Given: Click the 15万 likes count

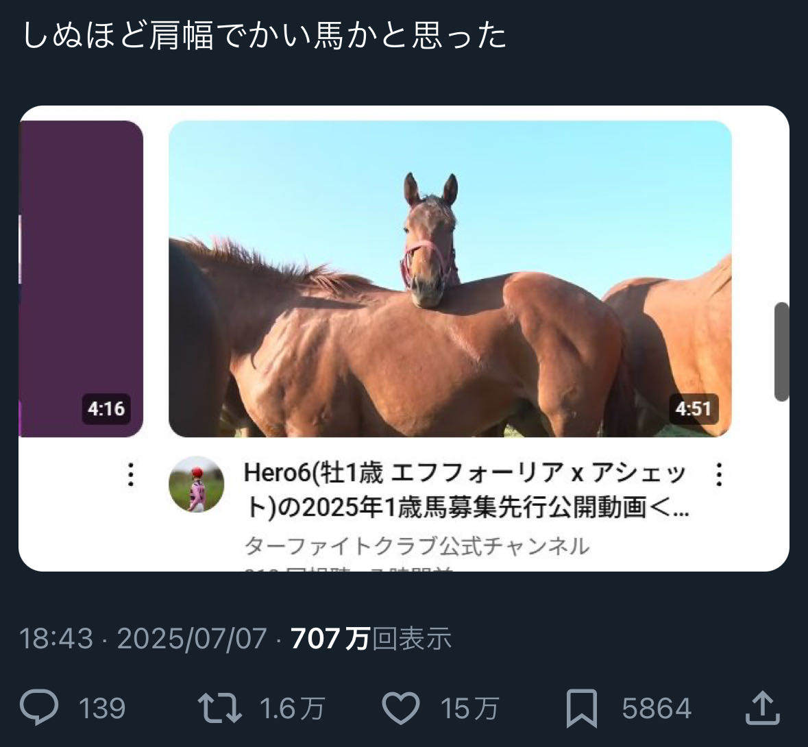Looking at the screenshot, I should coord(469,709).
